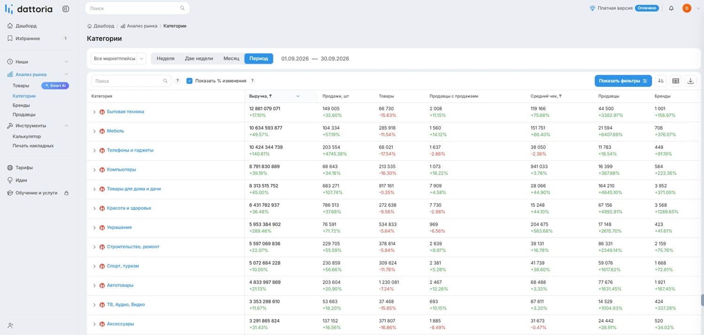Expand the Бытовая техника category row
Viewport: 704px width, 335px height.
pos(94,112)
